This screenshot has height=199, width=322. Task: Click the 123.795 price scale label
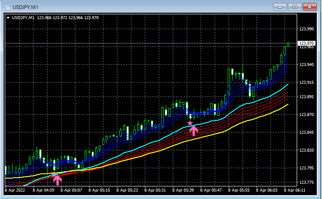click(x=306, y=168)
